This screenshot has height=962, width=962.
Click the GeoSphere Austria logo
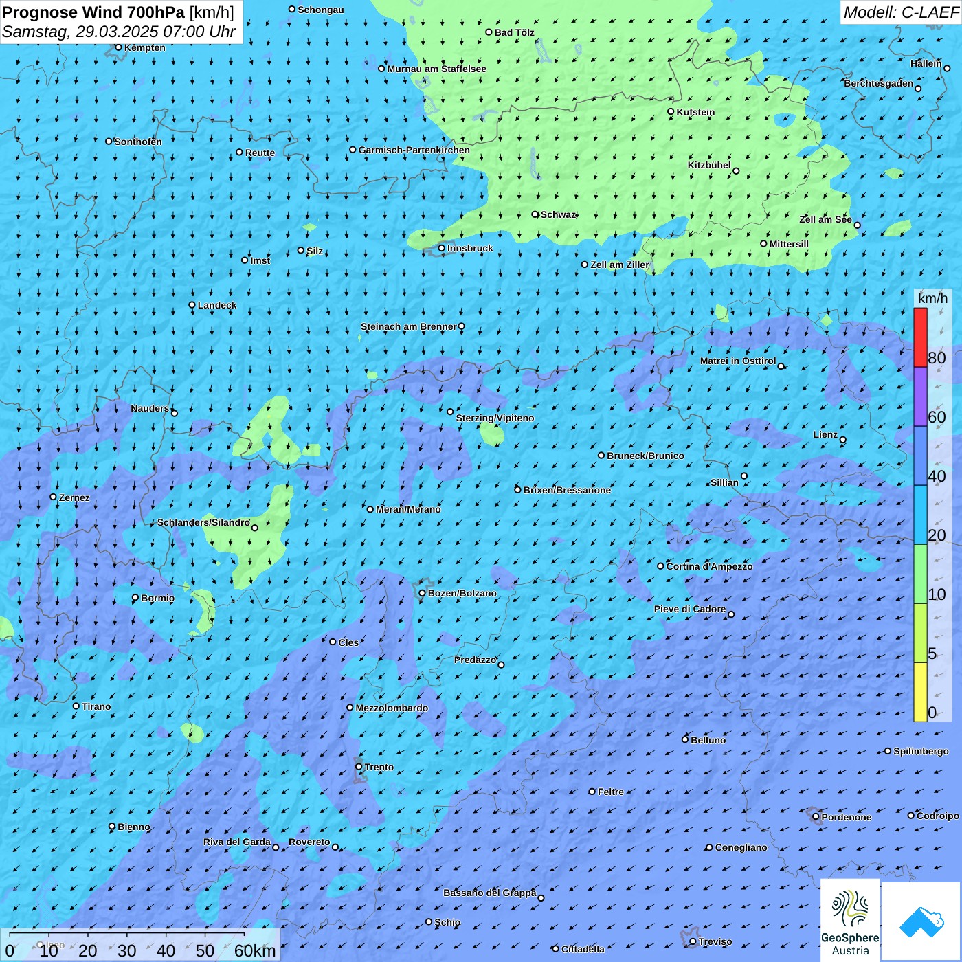[850, 920]
